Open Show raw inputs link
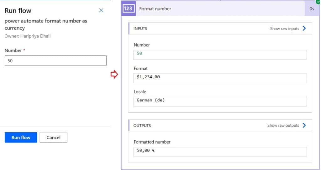 284,28
